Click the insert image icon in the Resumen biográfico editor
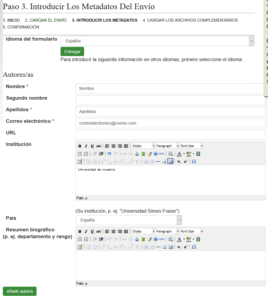Screen dimensions: 268x296 [143, 239]
